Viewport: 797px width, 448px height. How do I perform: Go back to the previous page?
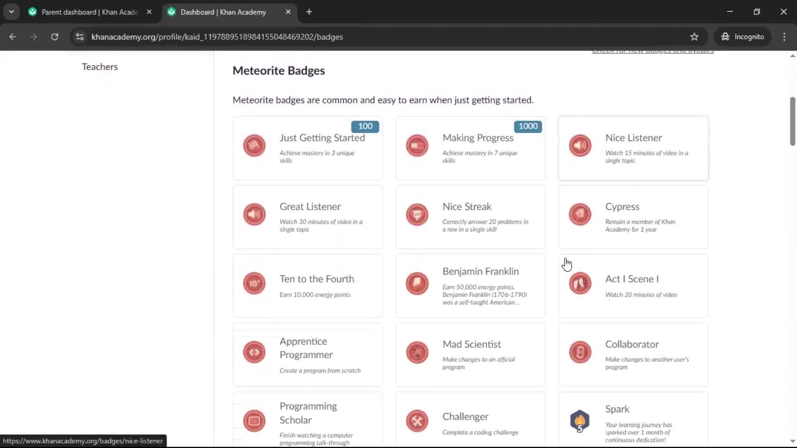click(x=13, y=37)
